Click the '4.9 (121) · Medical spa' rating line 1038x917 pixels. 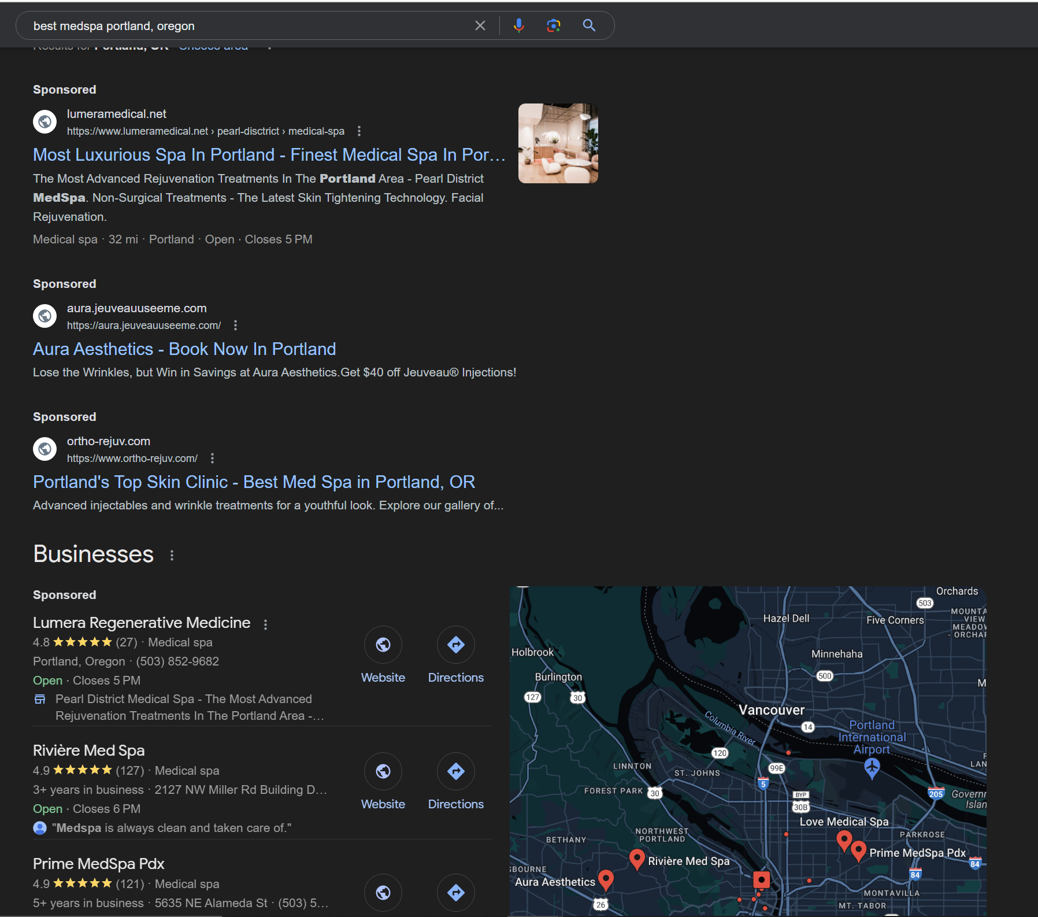pyautogui.click(x=126, y=884)
